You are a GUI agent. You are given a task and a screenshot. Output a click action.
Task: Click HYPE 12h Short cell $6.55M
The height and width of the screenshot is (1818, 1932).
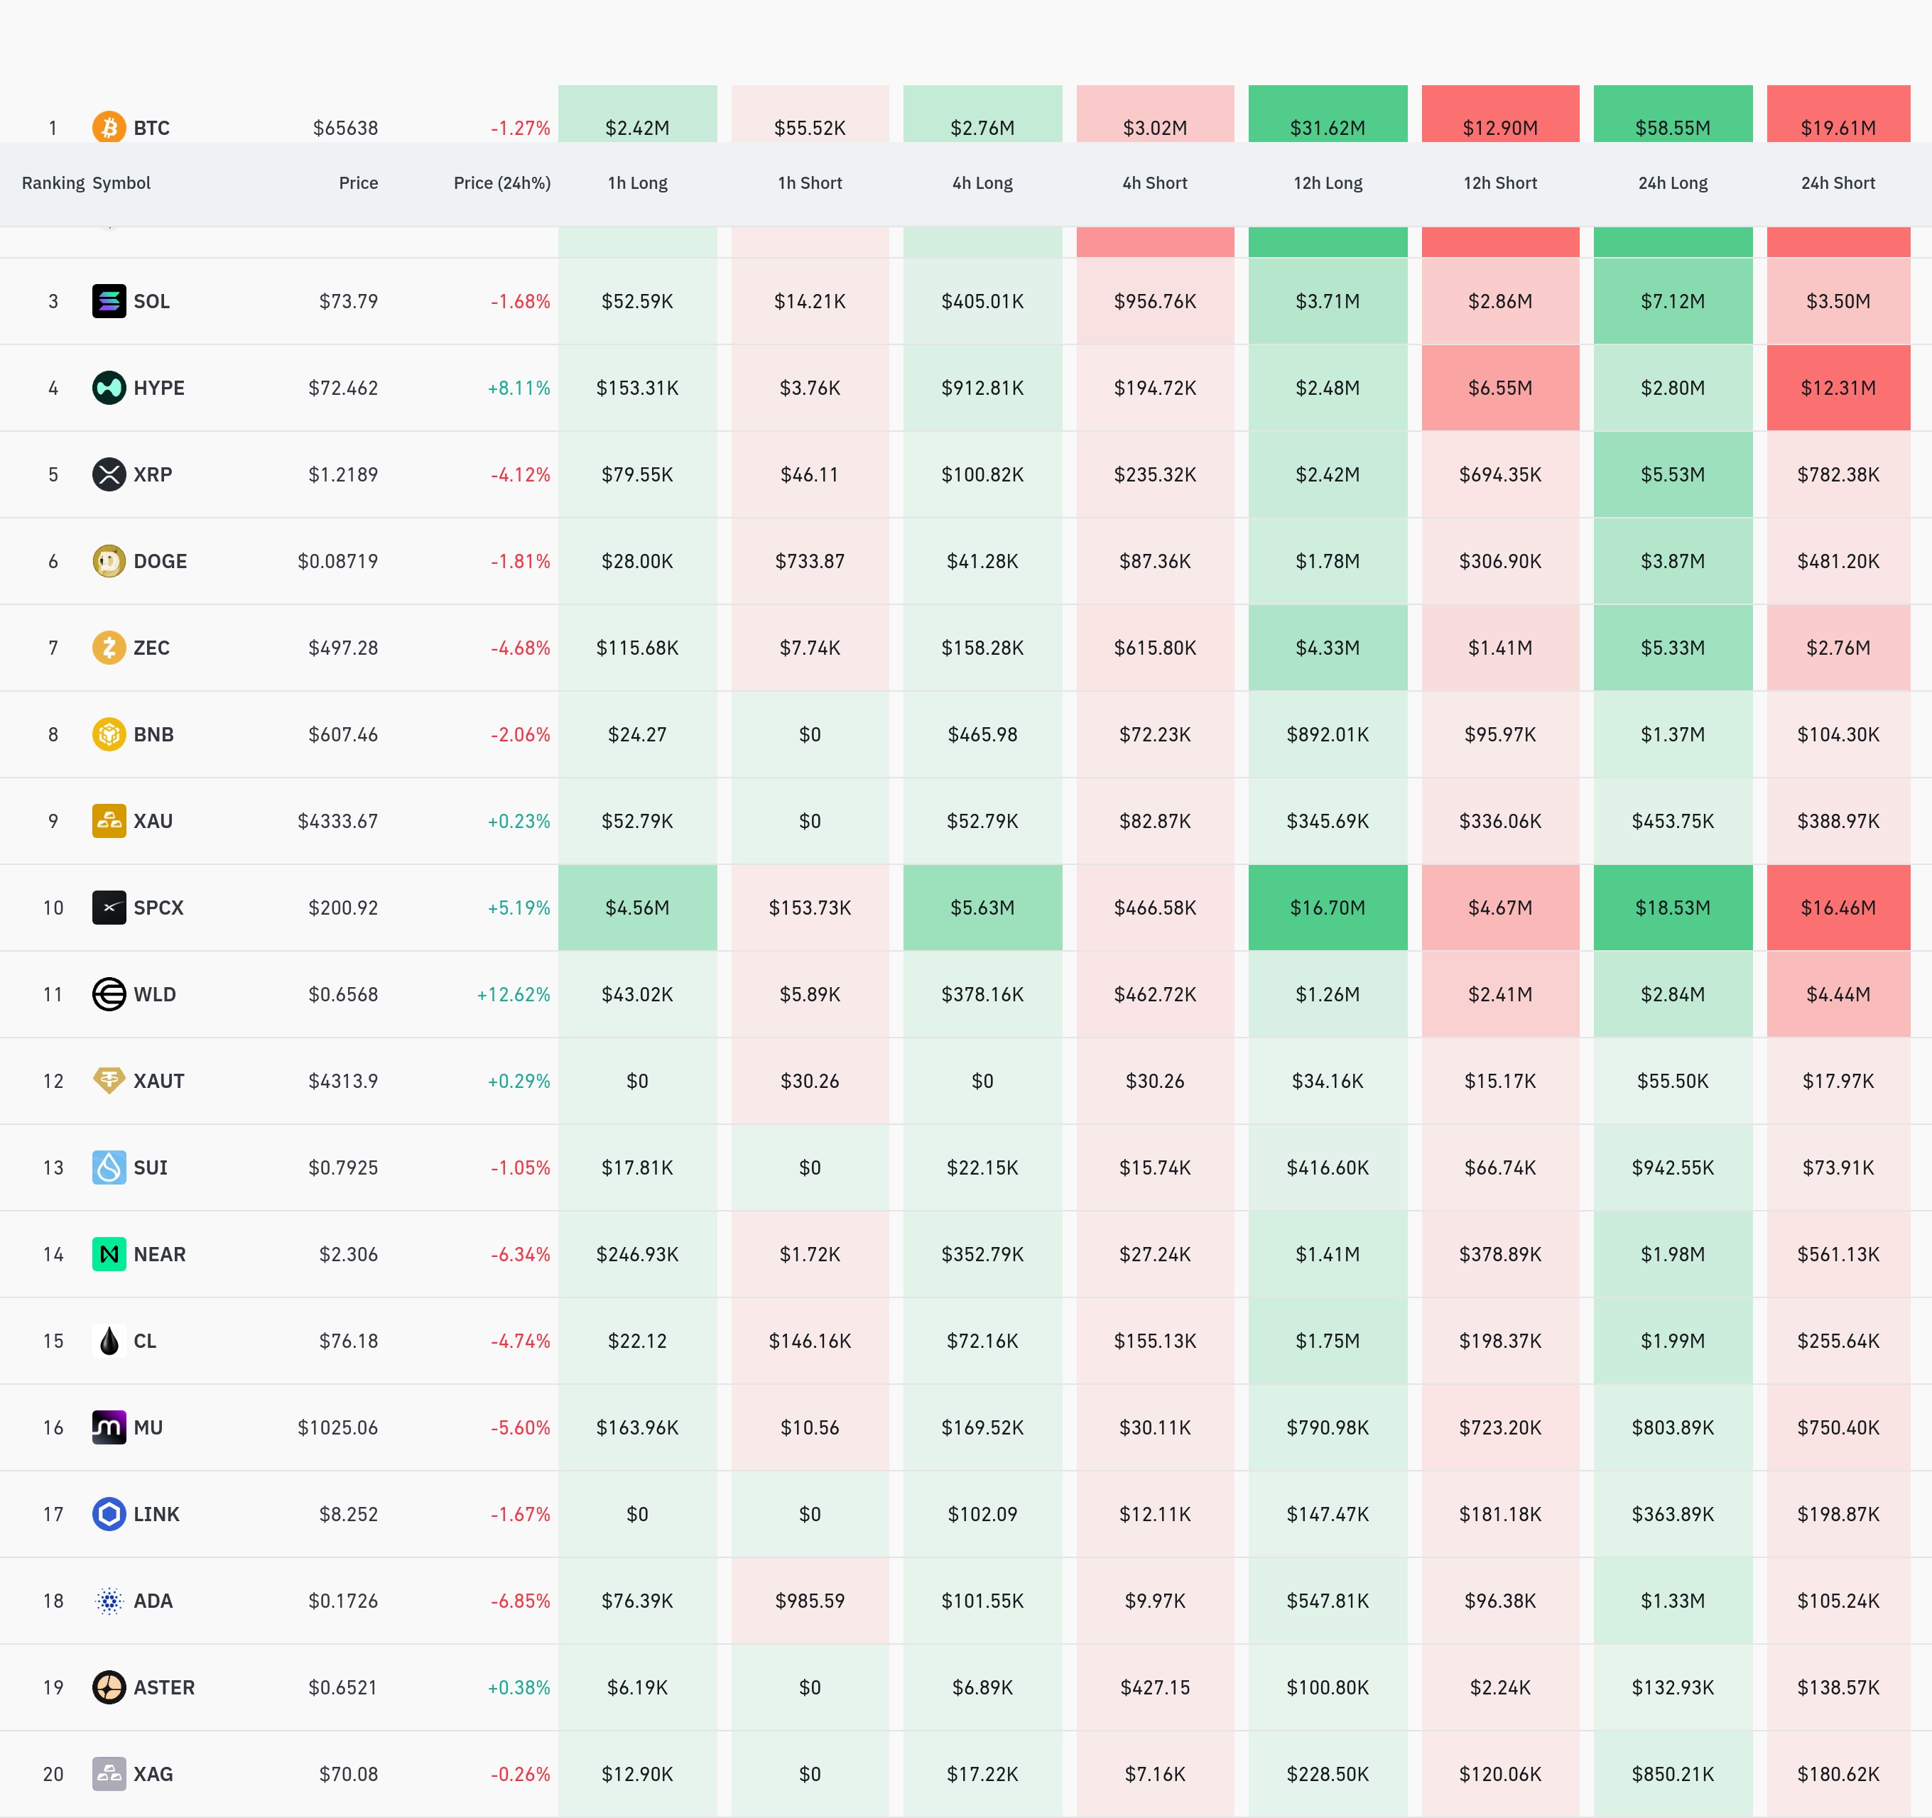1501,388
